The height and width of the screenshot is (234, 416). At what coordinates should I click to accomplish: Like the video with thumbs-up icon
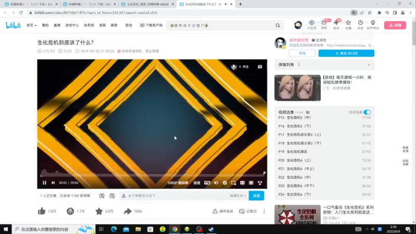coord(42,211)
